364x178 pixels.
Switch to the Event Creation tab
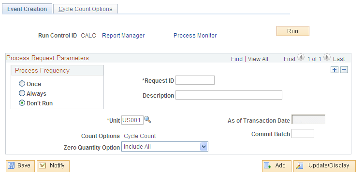[27, 9]
